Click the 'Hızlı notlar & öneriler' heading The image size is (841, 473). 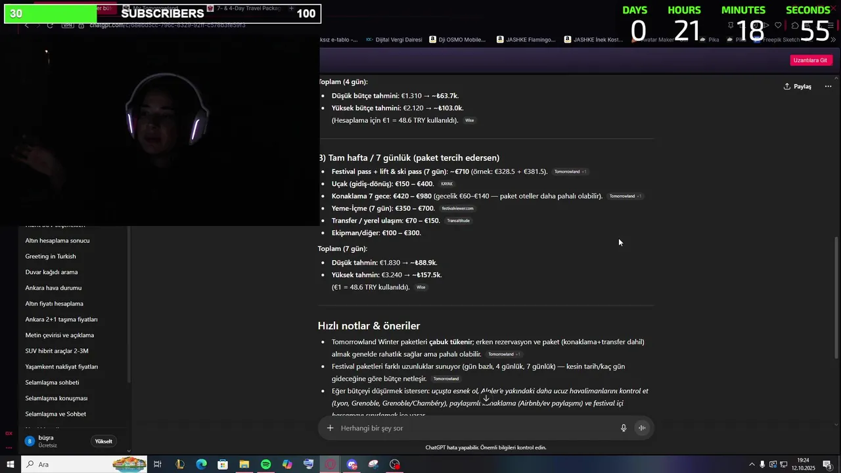coord(369,326)
